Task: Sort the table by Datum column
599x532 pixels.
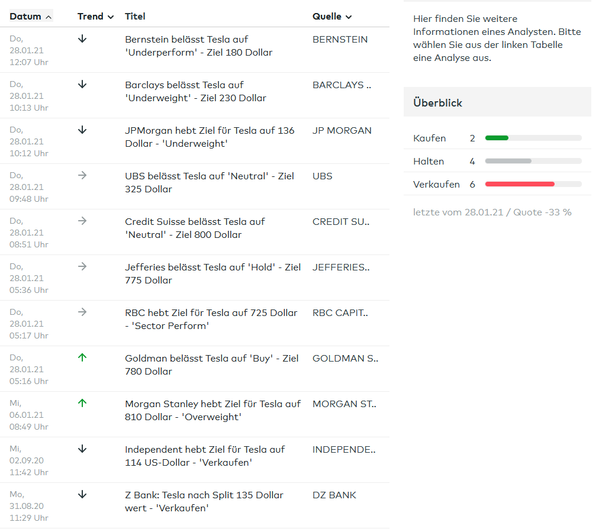Action: click(31, 17)
